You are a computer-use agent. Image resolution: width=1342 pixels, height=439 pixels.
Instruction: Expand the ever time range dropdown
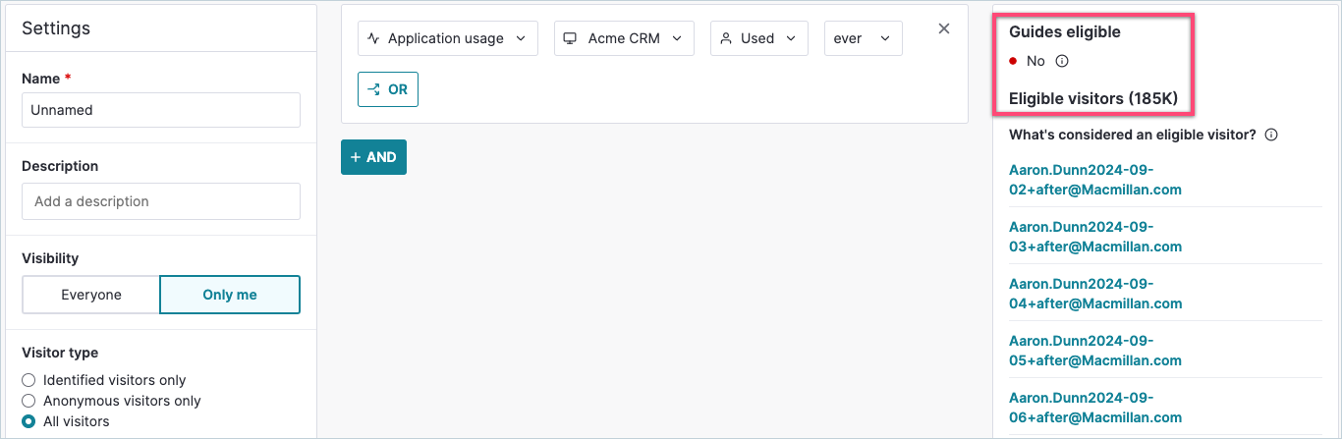pos(863,38)
